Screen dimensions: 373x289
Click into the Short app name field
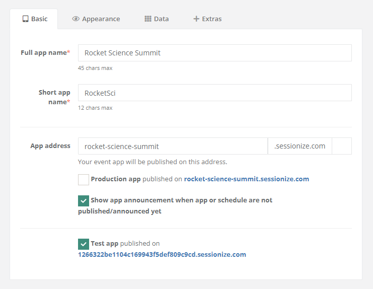(214, 93)
